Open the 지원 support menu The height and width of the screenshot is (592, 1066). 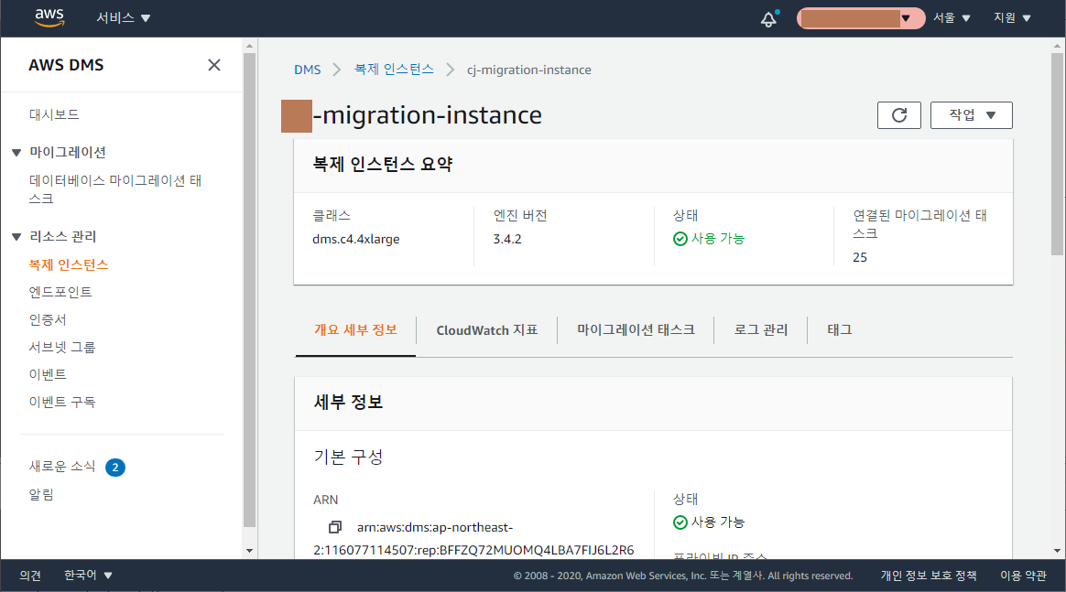pos(1012,18)
